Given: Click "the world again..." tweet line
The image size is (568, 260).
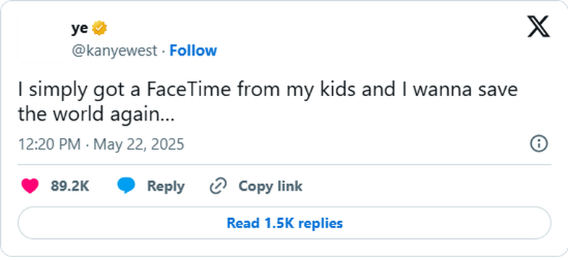Looking at the screenshot, I should (x=96, y=115).
